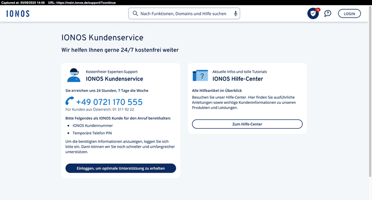Click the page's vertical scrollbar

pos(370,91)
